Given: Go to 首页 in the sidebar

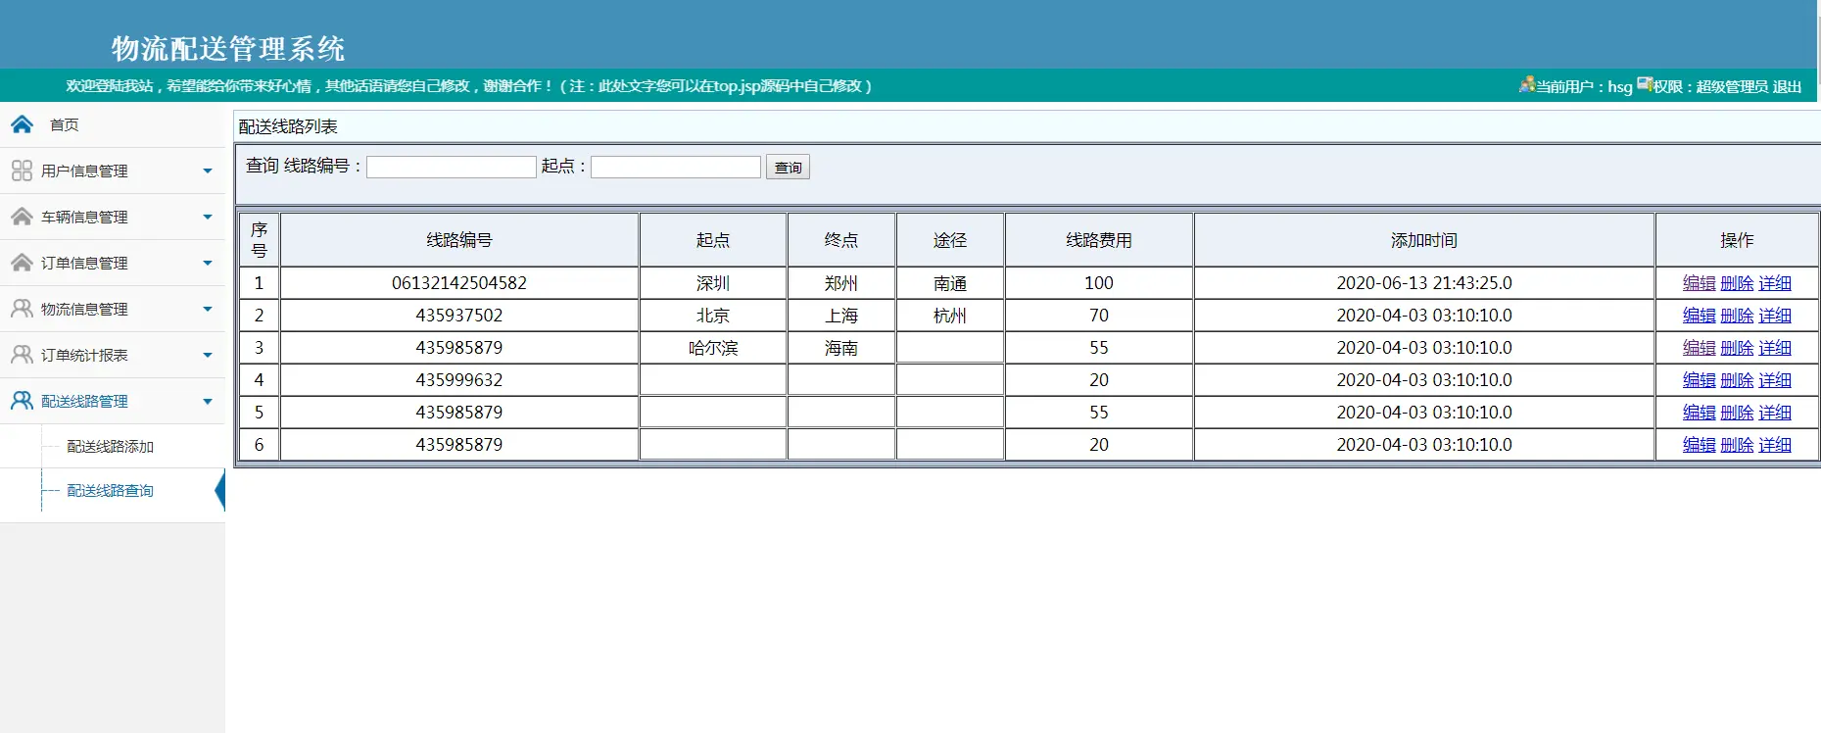Looking at the screenshot, I should pyautogui.click(x=65, y=124).
